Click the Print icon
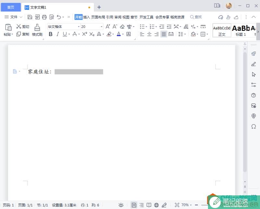The height and width of the screenshot is (209, 260). (44, 17)
